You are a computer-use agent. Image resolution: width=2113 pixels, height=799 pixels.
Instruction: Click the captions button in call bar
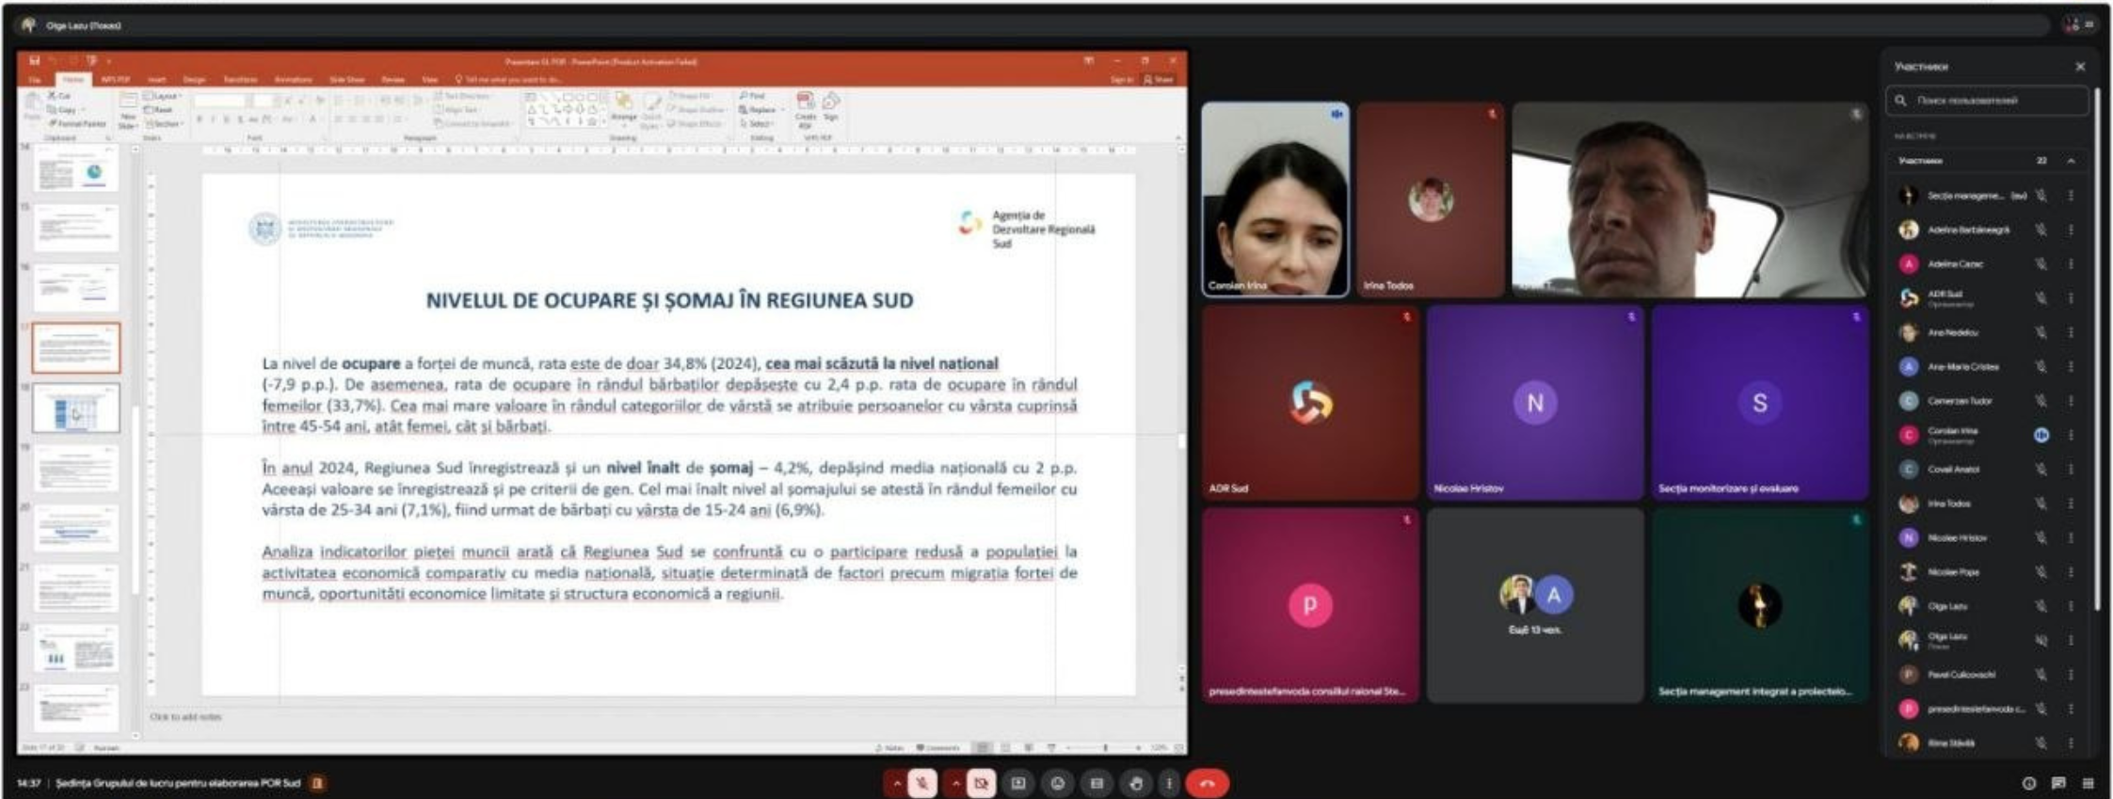tap(1097, 783)
